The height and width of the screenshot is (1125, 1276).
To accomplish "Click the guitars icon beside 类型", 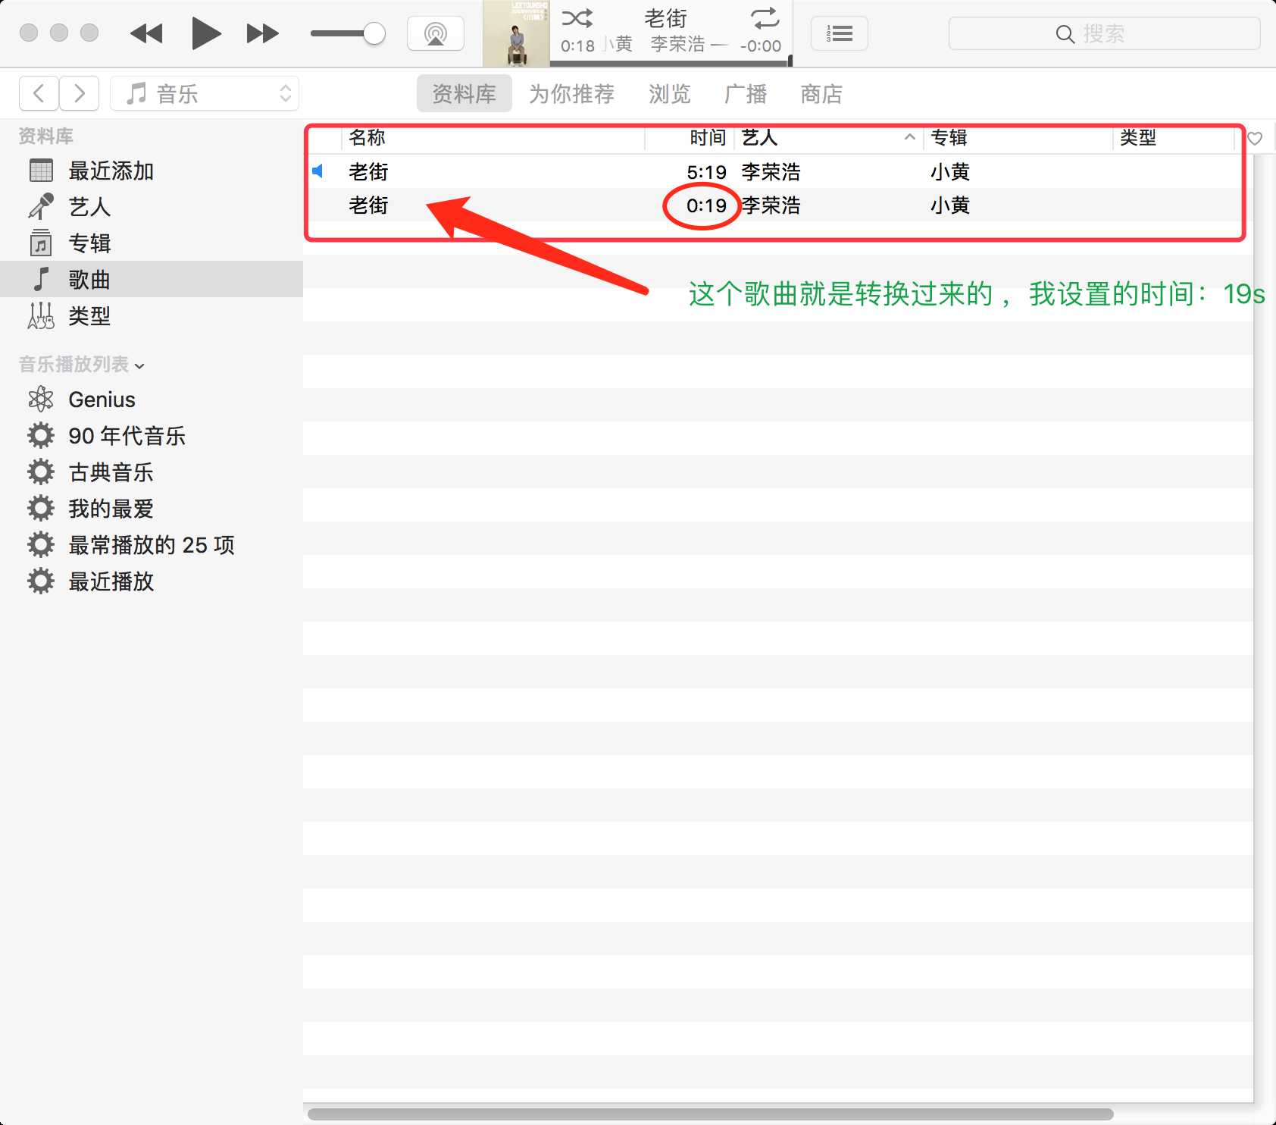I will pyautogui.click(x=41, y=315).
